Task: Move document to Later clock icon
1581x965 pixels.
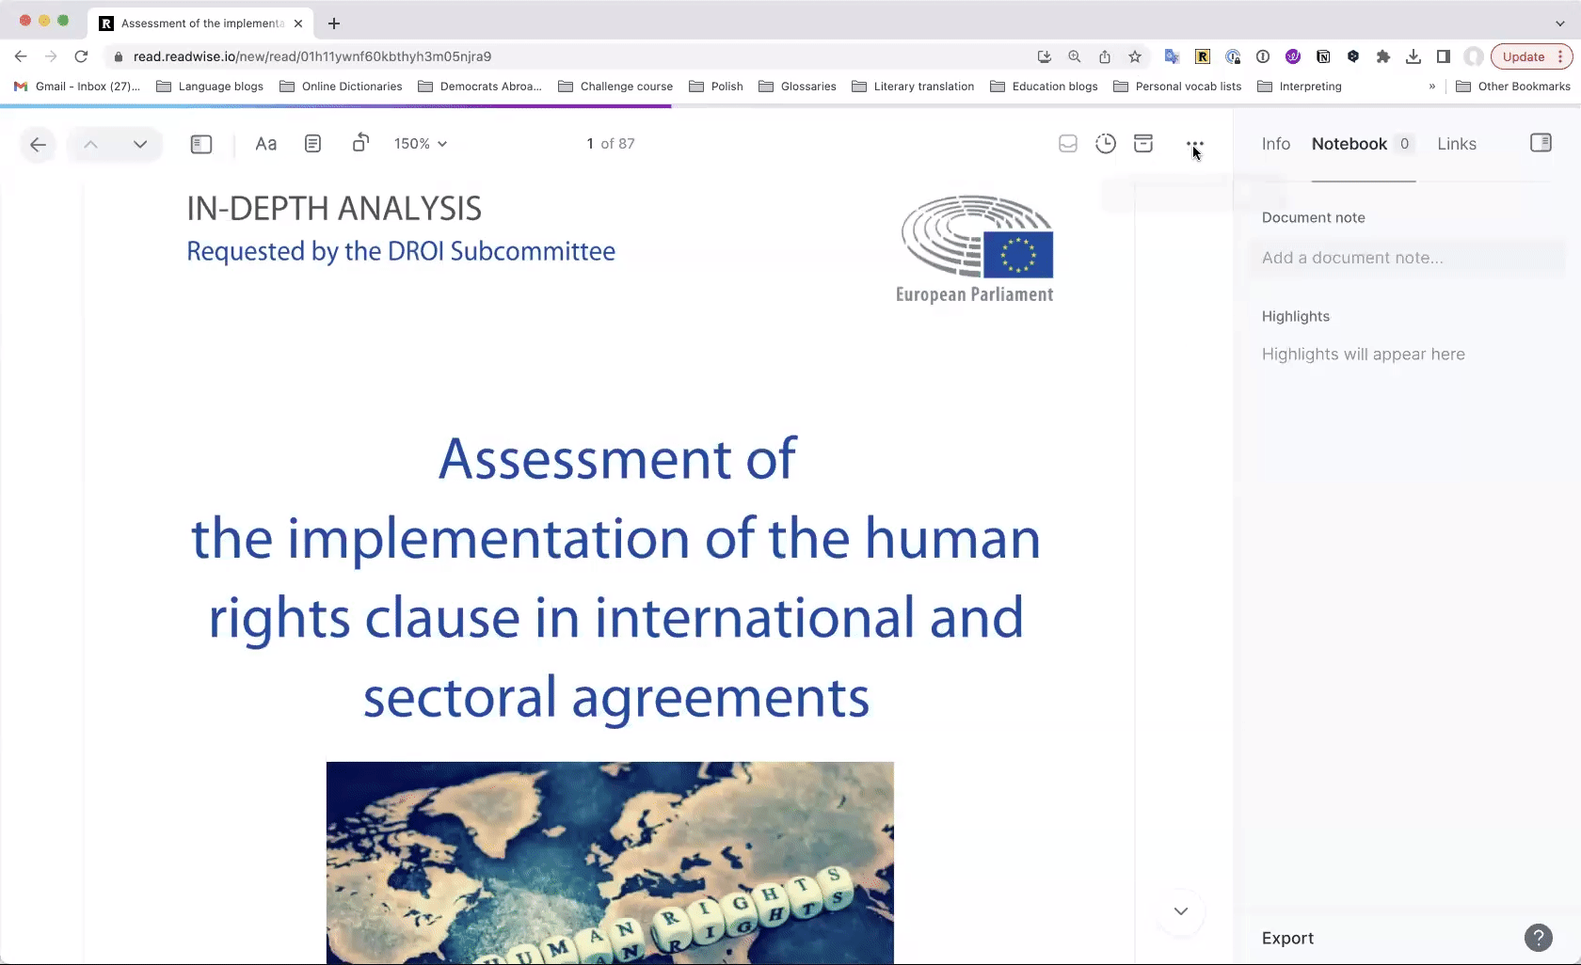Action: 1106,144
